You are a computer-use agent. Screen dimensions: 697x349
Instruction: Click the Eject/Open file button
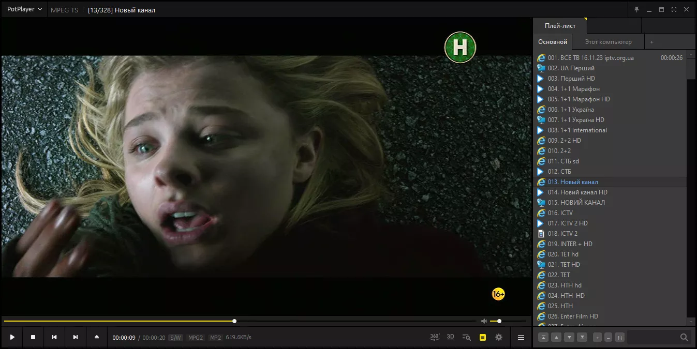(x=97, y=337)
